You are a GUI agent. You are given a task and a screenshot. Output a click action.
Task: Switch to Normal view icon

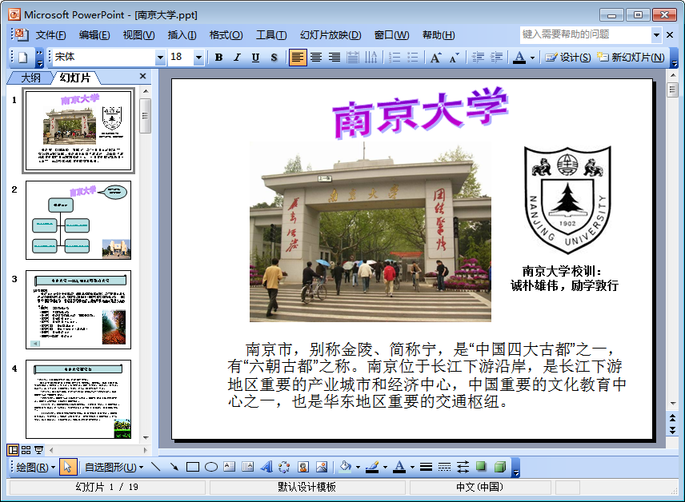click(x=13, y=450)
